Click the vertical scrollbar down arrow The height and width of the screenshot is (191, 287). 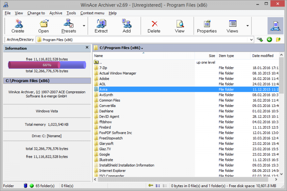tap(281, 174)
